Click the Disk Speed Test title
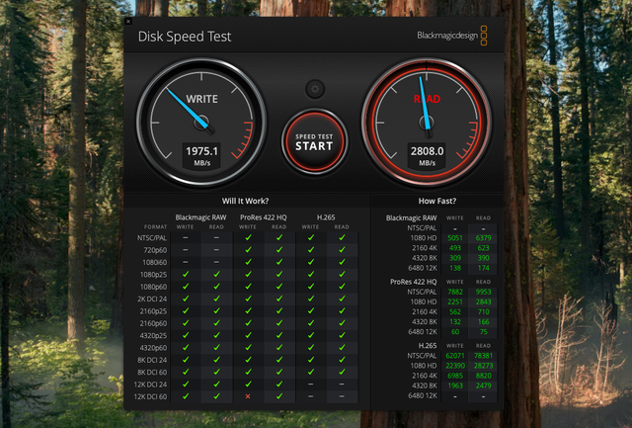The height and width of the screenshot is (428, 632). point(185,37)
